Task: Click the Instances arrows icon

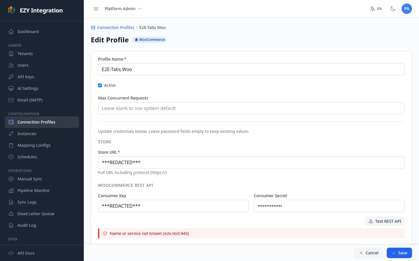Action: pyautogui.click(x=11, y=134)
